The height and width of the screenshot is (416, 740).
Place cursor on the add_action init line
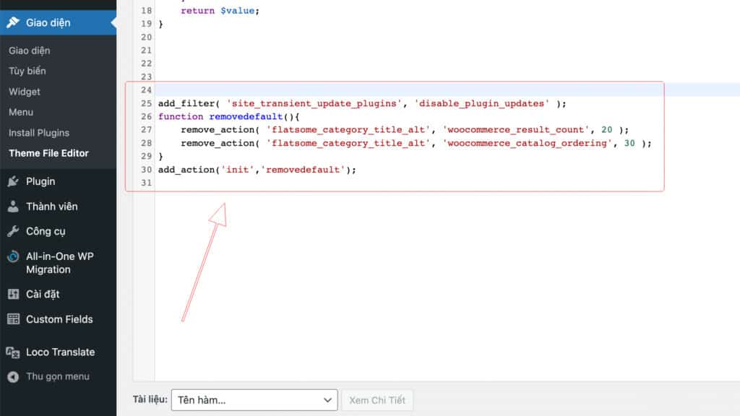click(257, 170)
